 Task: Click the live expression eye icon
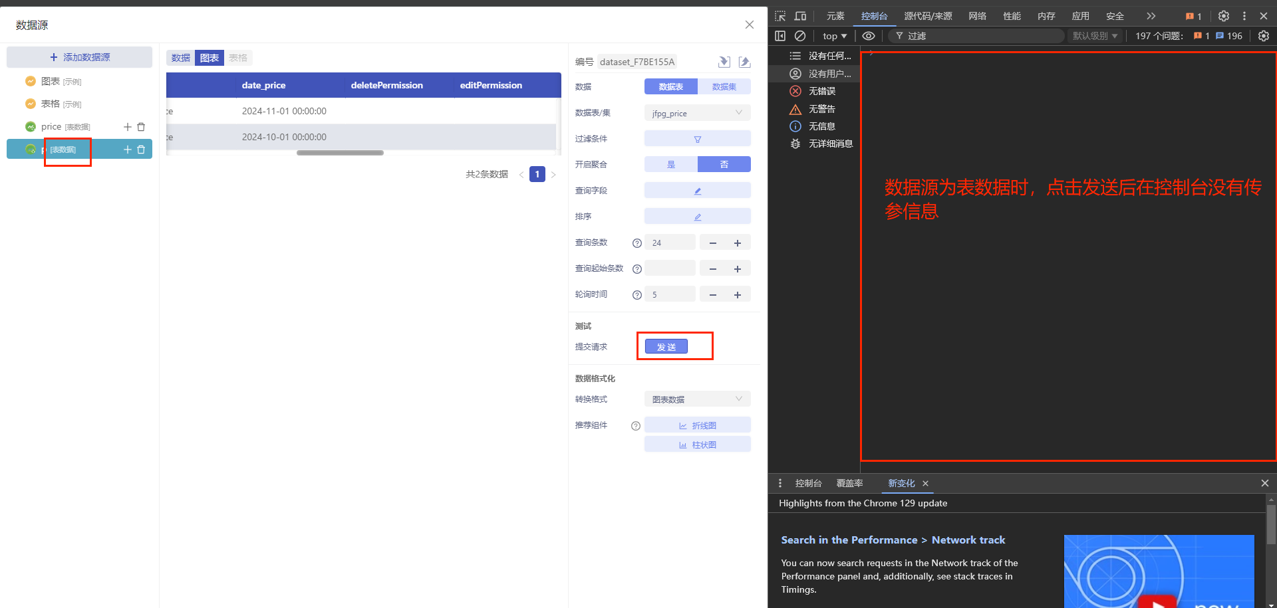point(869,36)
